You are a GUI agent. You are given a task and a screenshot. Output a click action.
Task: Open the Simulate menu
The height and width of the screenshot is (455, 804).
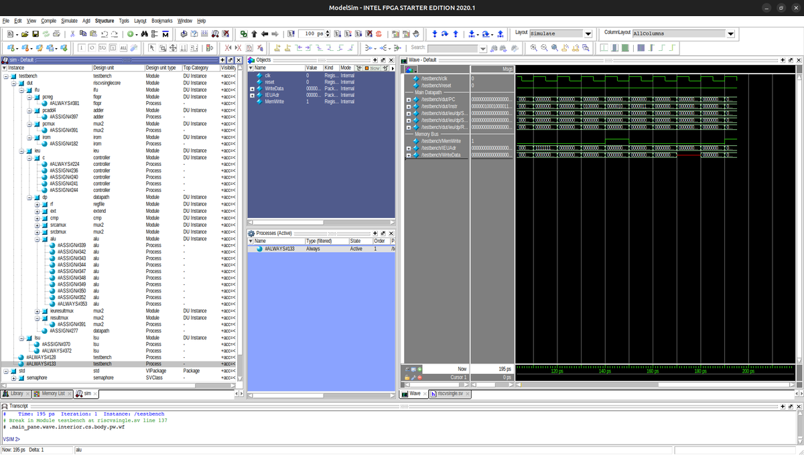click(x=69, y=21)
